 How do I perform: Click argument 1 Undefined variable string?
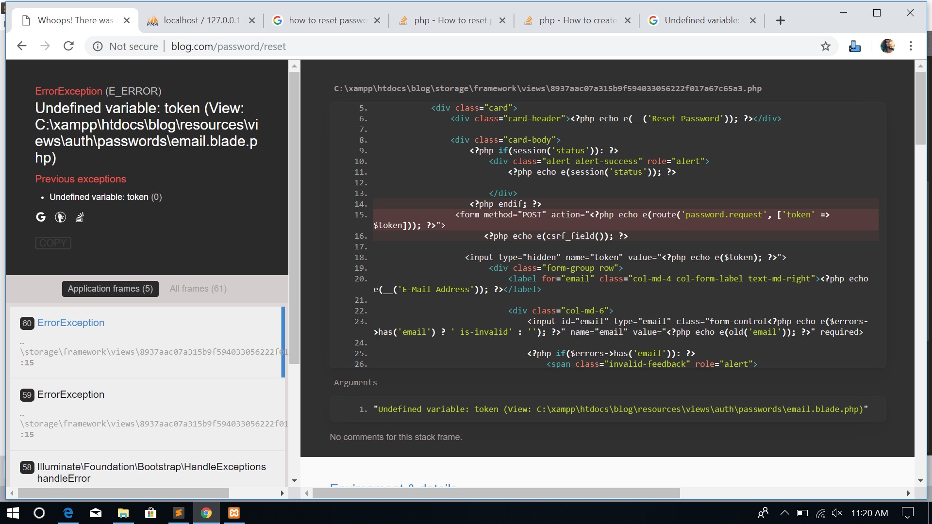[x=620, y=409]
